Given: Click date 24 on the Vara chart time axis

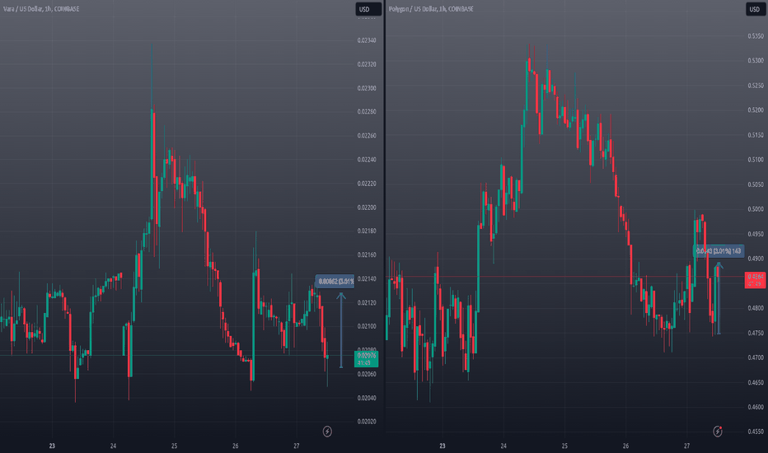Looking at the screenshot, I should pyautogui.click(x=113, y=446).
